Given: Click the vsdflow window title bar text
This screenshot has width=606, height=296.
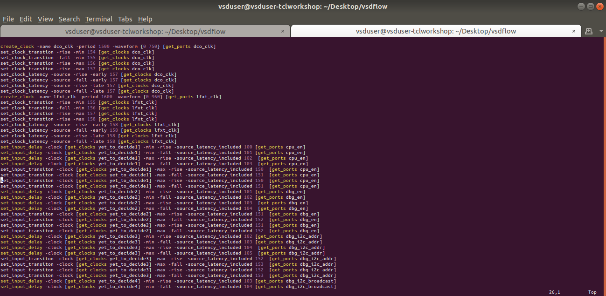Looking at the screenshot, I should tap(303, 6).
